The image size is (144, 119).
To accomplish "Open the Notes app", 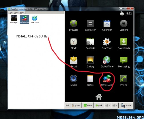I will [90, 80].
